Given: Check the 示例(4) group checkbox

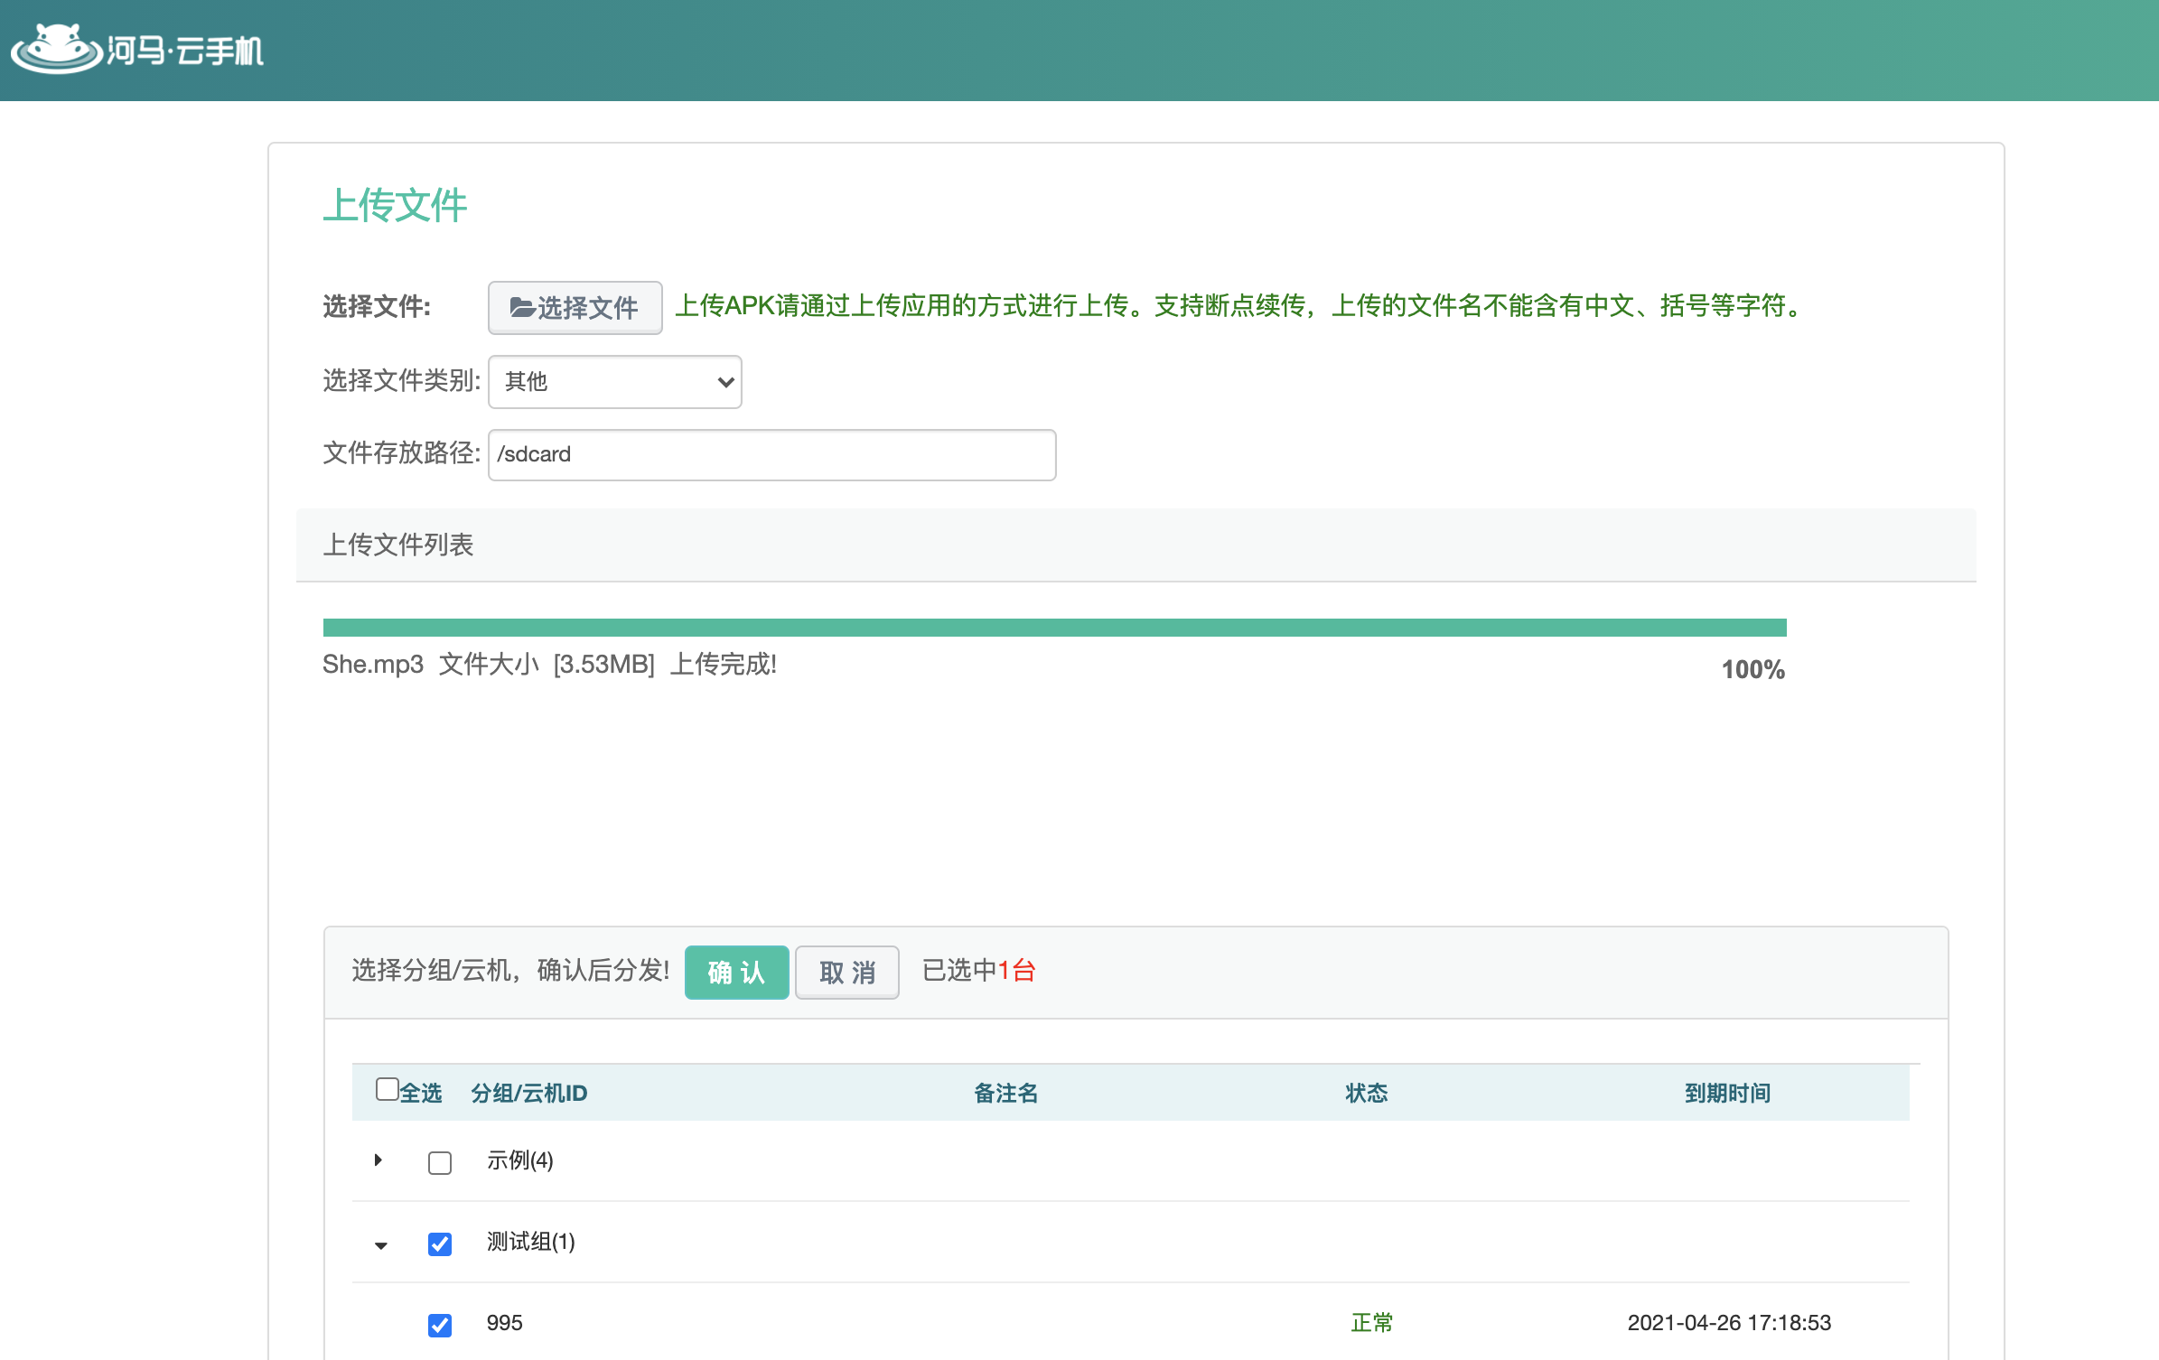Looking at the screenshot, I should coord(440,1162).
